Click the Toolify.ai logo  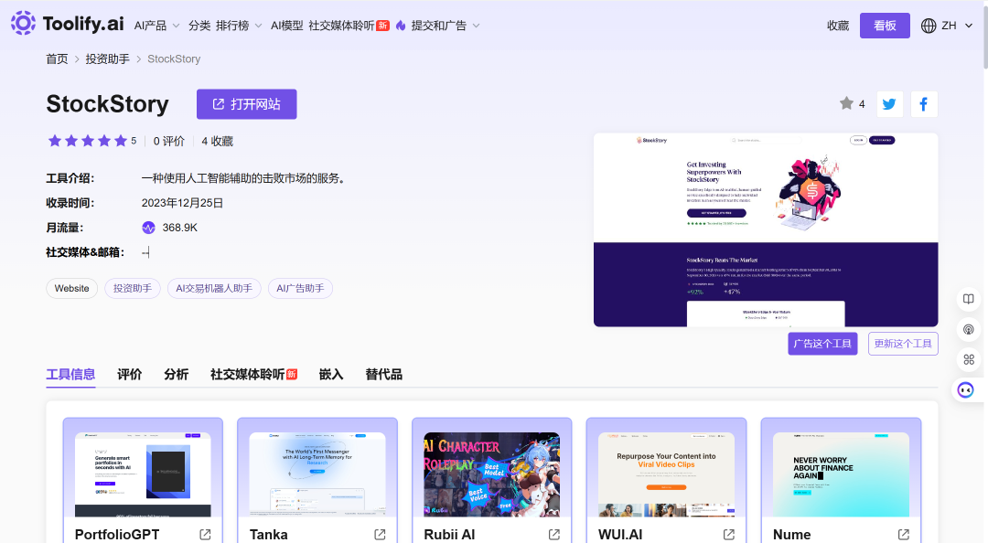point(68,24)
